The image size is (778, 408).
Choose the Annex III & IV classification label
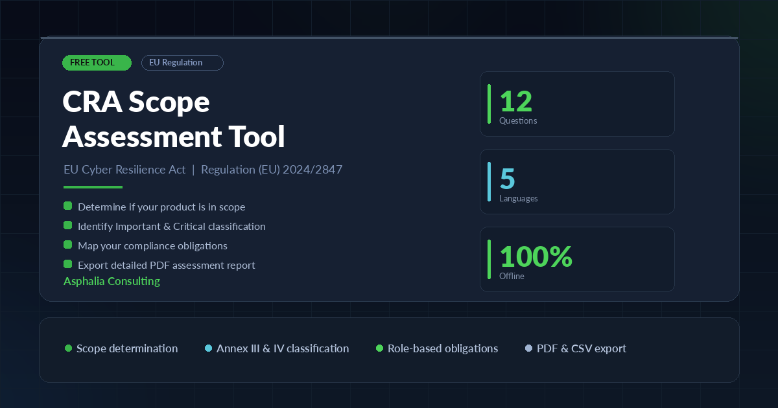pyautogui.click(x=283, y=348)
